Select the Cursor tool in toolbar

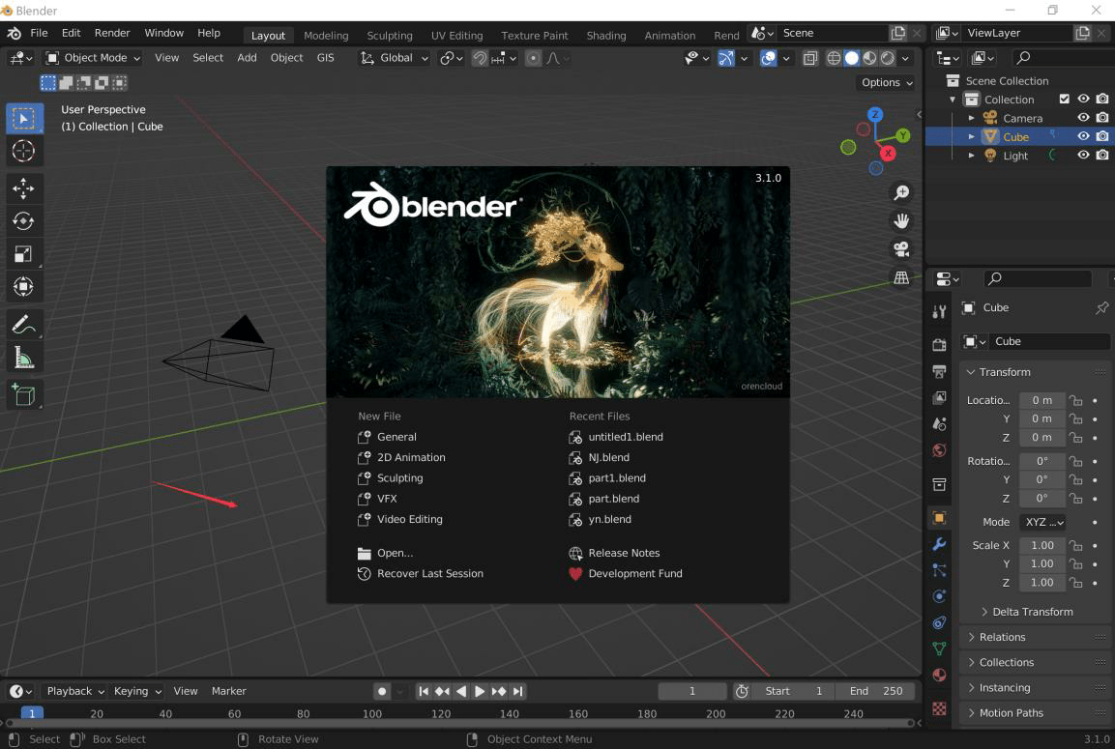23,151
